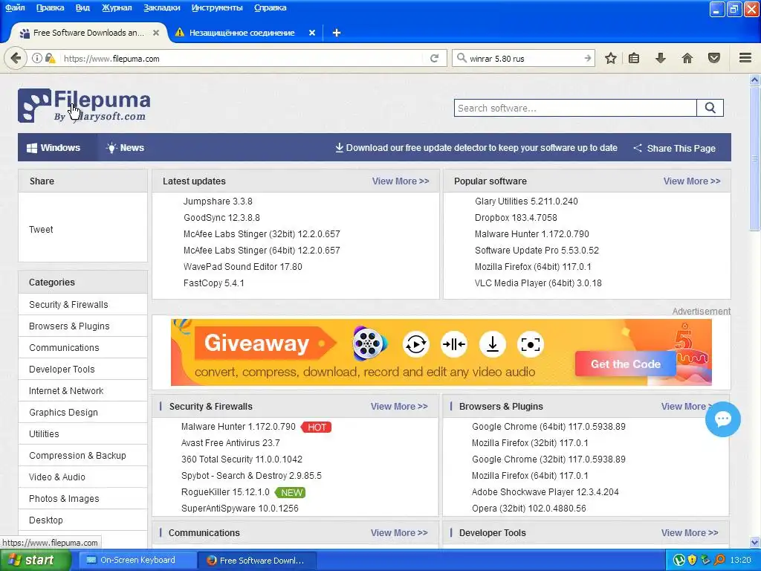
Task: View more Communications section
Action: point(399,532)
